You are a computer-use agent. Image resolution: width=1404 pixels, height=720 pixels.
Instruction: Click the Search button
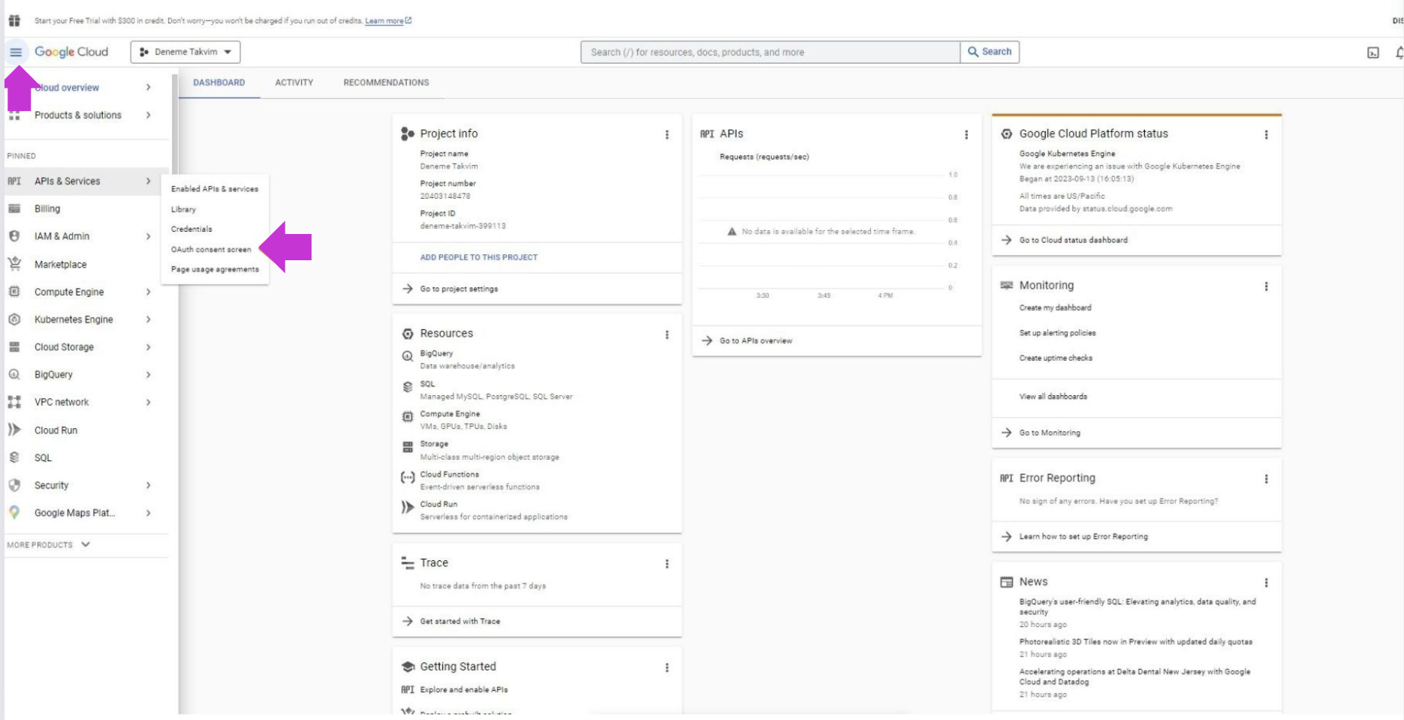point(990,52)
